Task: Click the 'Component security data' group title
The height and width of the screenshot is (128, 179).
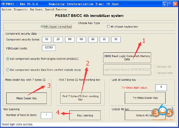Action: 21,34
